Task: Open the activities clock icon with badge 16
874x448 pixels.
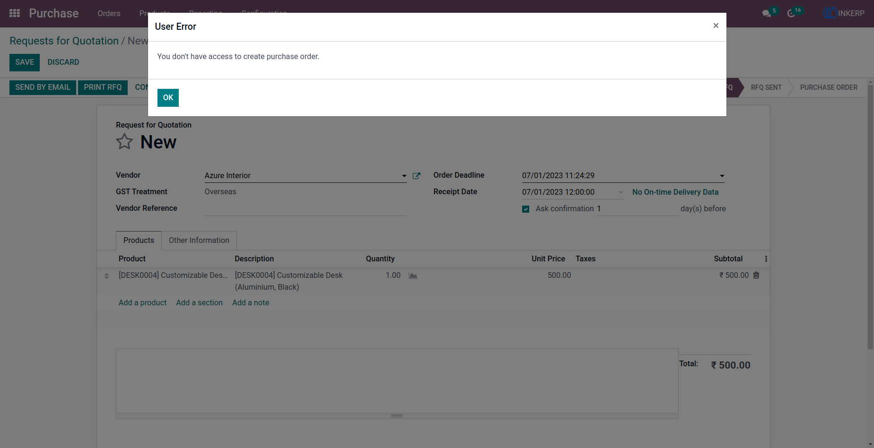Action: 791,14
